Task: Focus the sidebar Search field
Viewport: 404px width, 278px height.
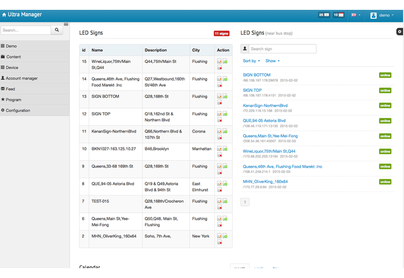Action: click(x=26, y=30)
